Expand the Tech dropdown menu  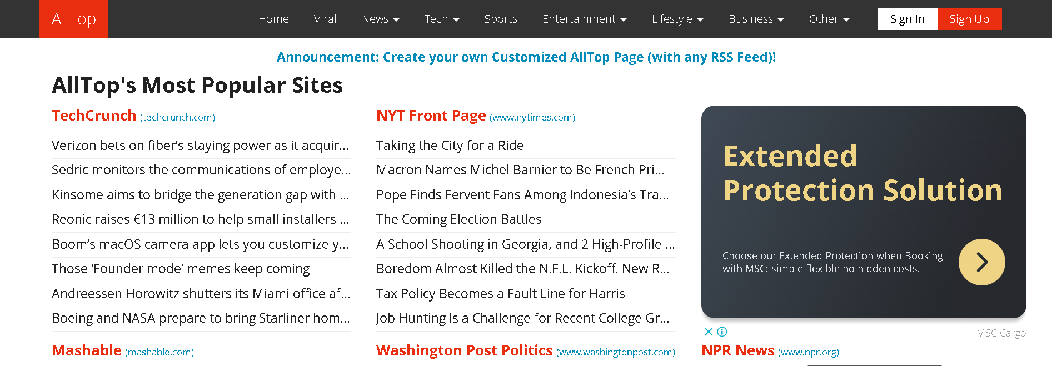pos(442,19)
